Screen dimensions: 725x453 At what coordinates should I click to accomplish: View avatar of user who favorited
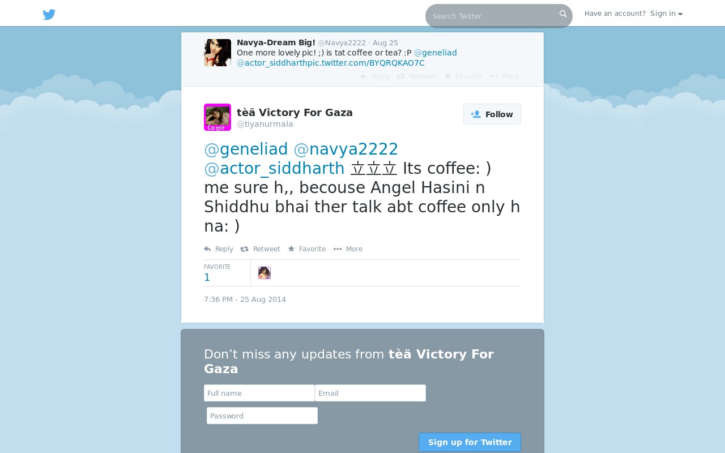265,273
